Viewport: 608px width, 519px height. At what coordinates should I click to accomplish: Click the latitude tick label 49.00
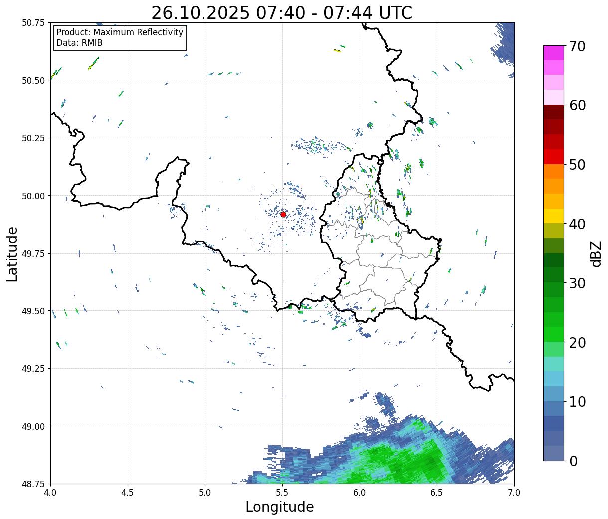tap(34, 426)
